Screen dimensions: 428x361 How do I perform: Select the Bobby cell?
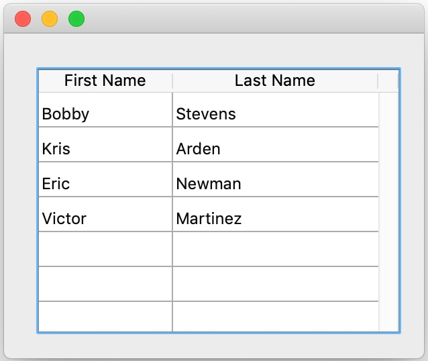click(x=105, y=113)
